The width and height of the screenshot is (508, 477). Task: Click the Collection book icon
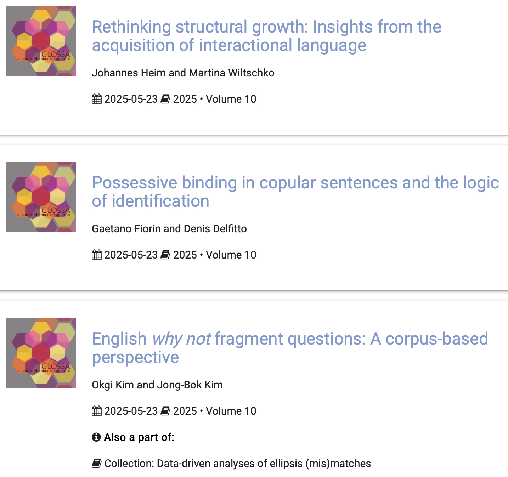pyautogui.click(x=96, y=463)
